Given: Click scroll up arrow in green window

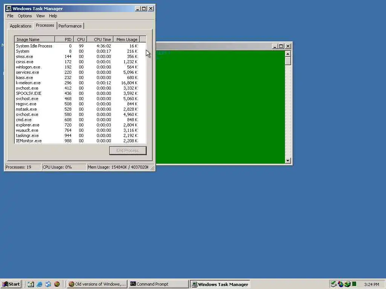Looking at the screenshot, I should (288, 53).
